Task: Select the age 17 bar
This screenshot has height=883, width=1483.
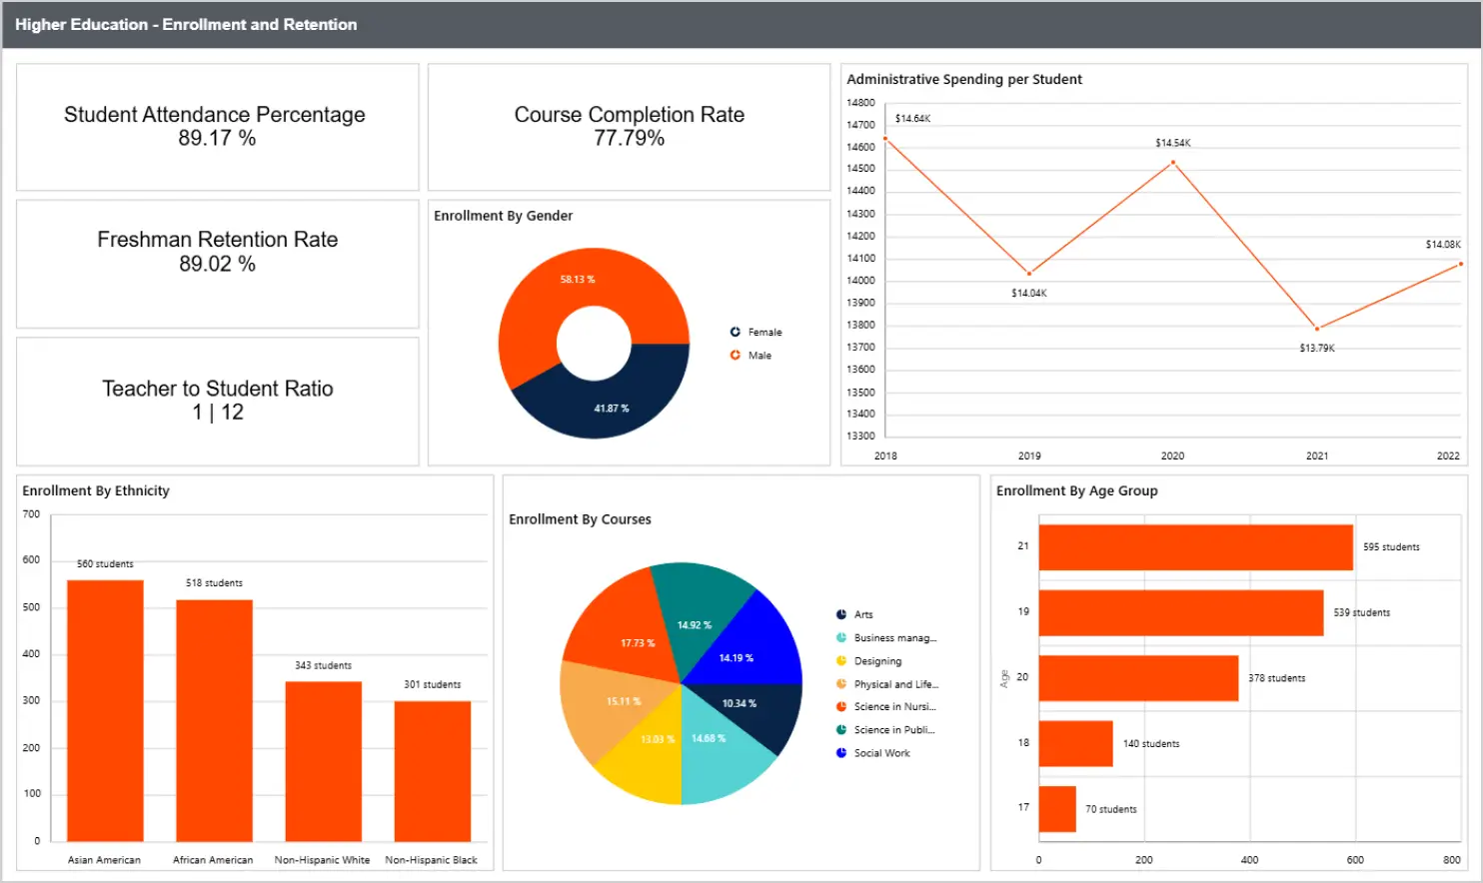Action: pos(1057,809)
